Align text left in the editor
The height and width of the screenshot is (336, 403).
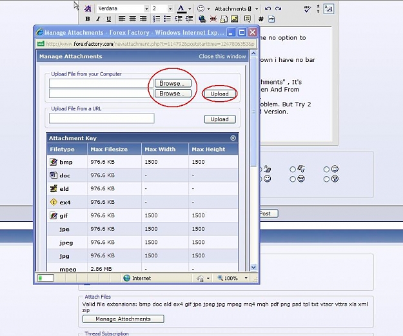pyautogui.click(x=122, y=19)
